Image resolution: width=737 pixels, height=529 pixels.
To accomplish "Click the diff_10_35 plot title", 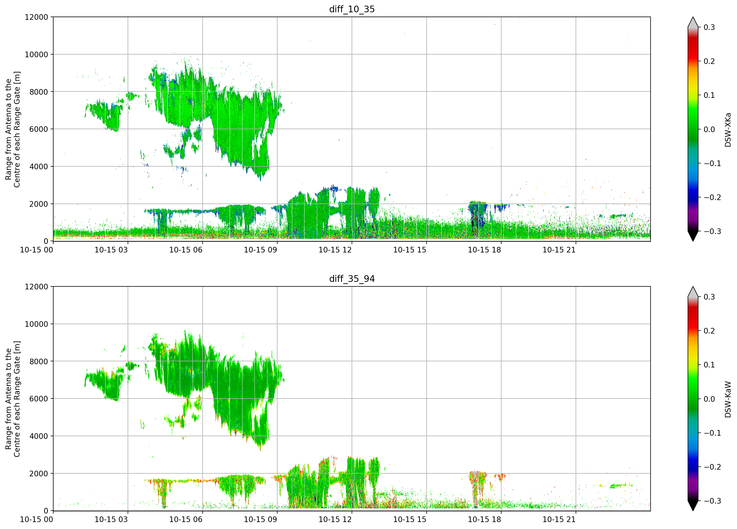I will click(x=352, y=9).
